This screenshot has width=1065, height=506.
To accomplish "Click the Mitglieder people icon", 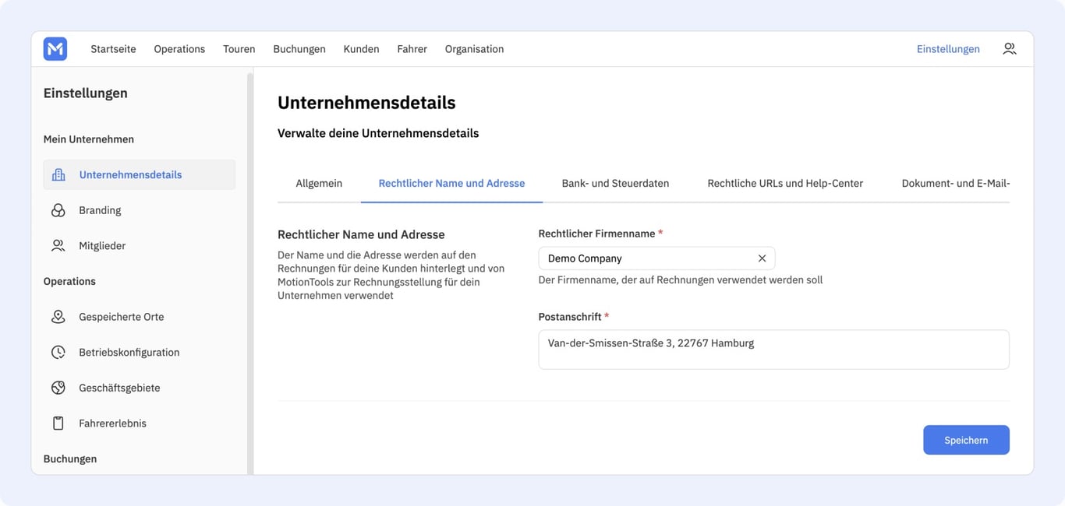I will [58, 245].
